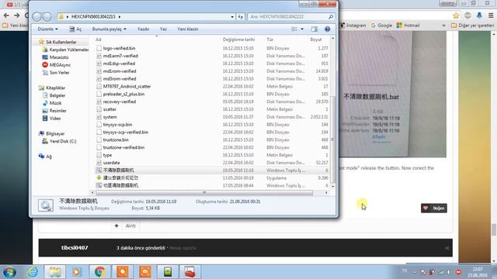Open Chrome menu hamburger icon

(491, 15)
